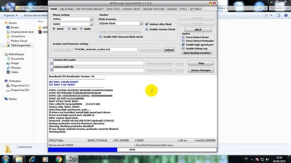Enable version Check checkbox

pos(147,29)
